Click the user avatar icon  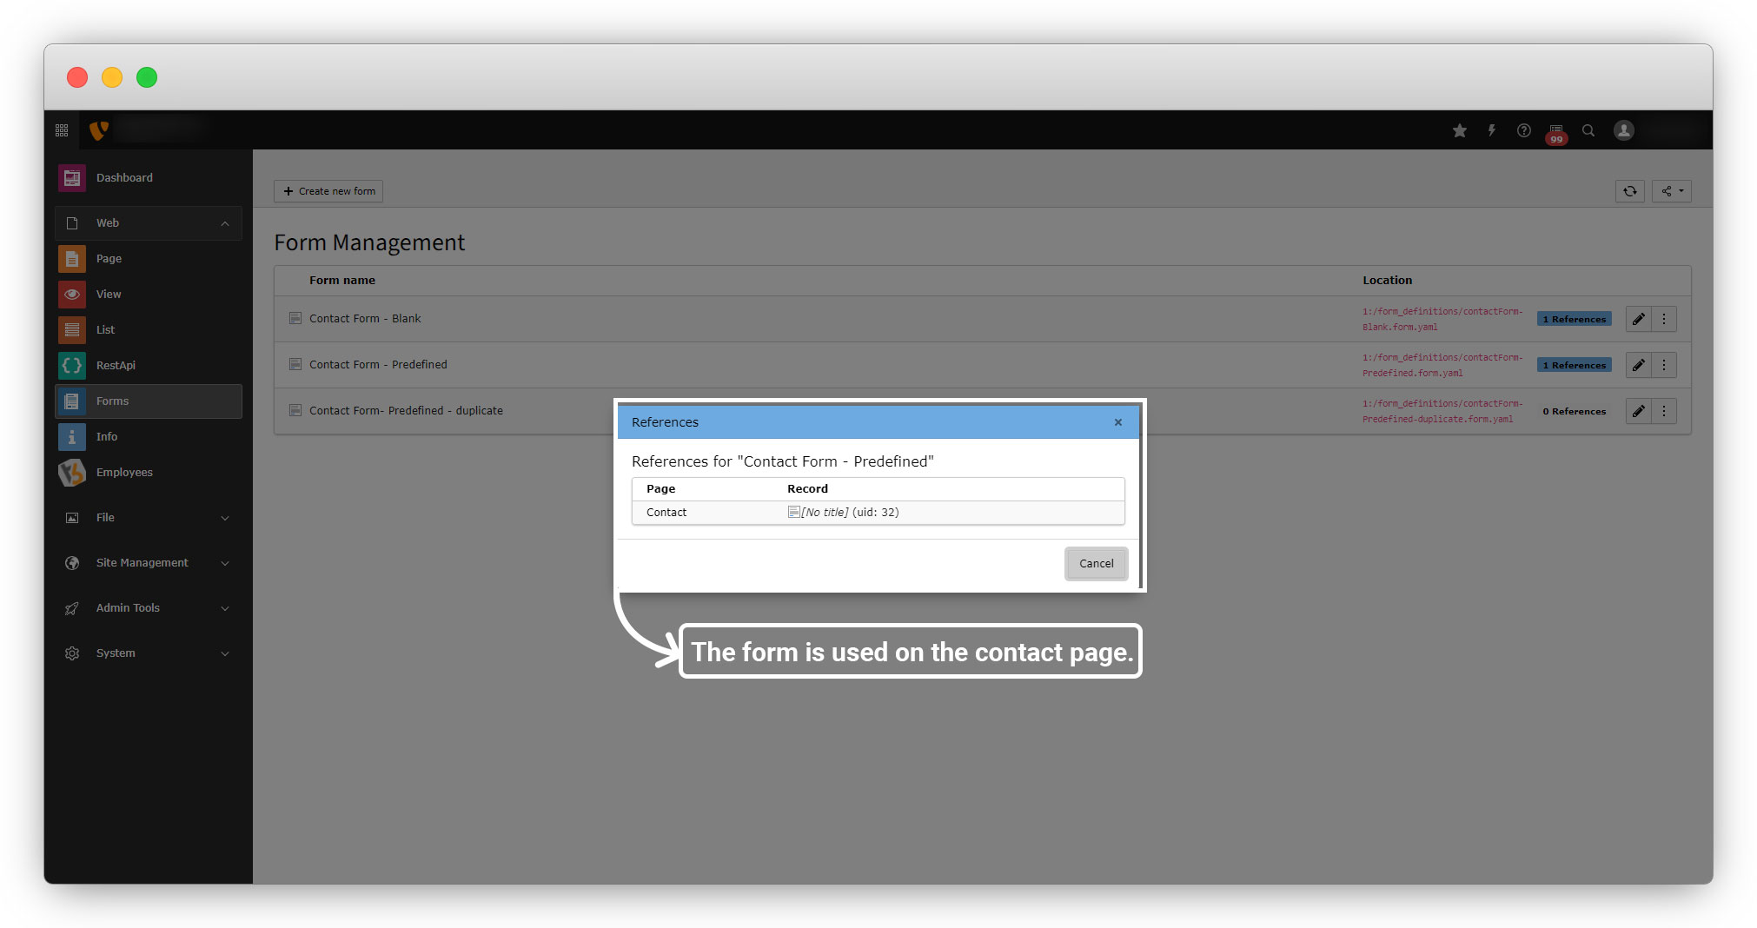1624,130
